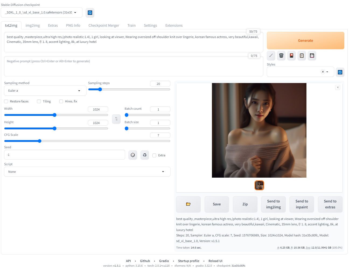Image resolution: width=349 pixels, height=279 pixels.
Task: Open the Extensions tab
Action: [x=174, y=25]
